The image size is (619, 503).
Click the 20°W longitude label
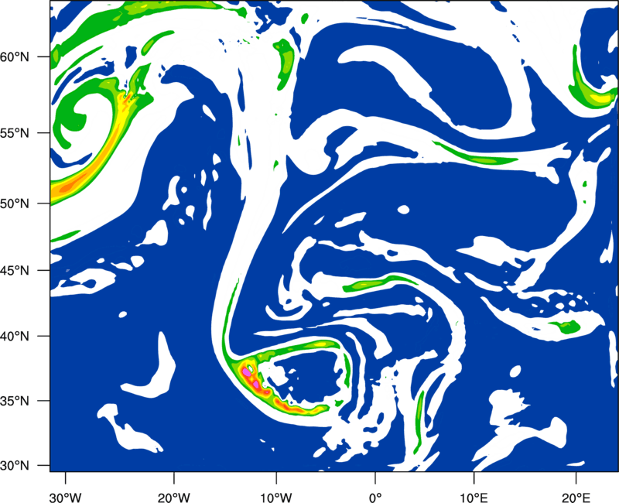coord(173,498)
